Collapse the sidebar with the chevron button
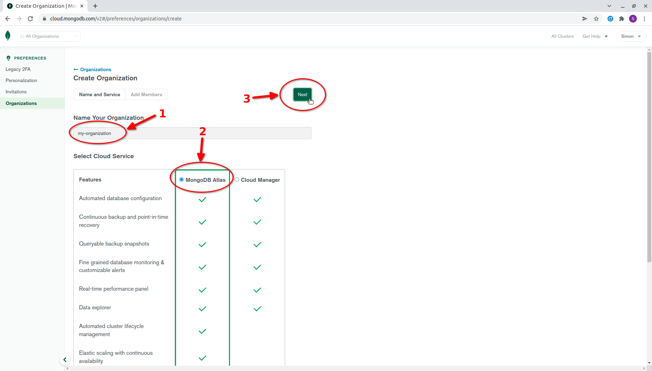The width and height of the screenshot is (652, 371). click(x=65, y=360)
